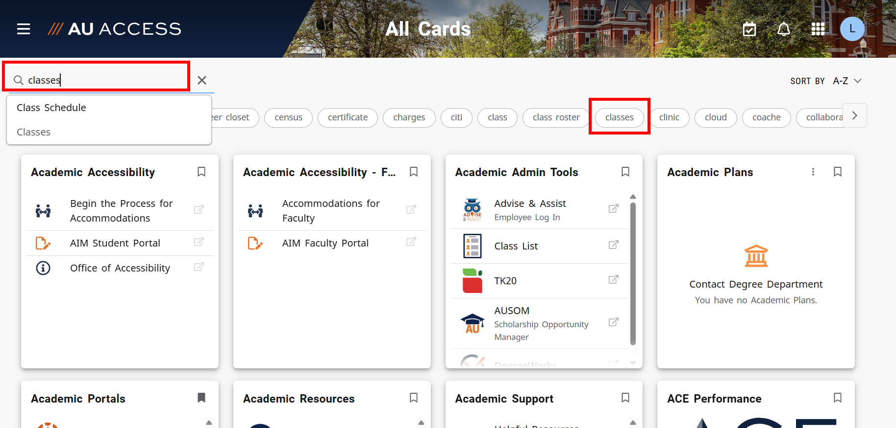Click the AUSOM graduation cap icon

(x=473, y=323)
